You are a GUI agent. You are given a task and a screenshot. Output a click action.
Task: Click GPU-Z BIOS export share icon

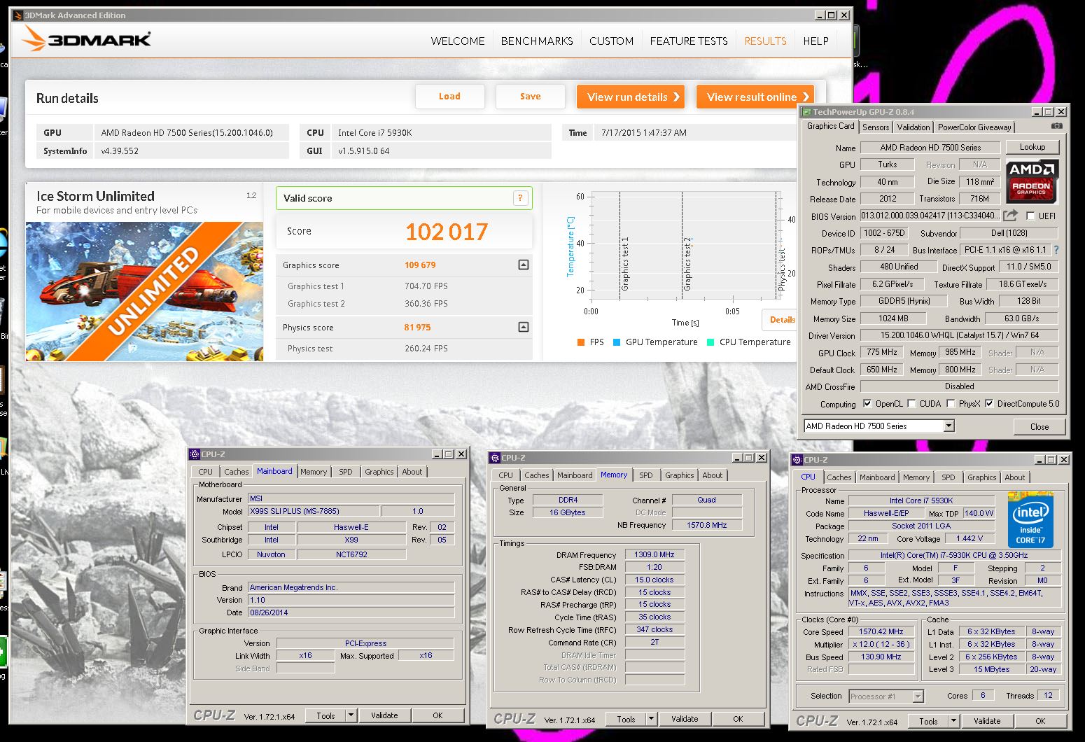pos(1010,216)
